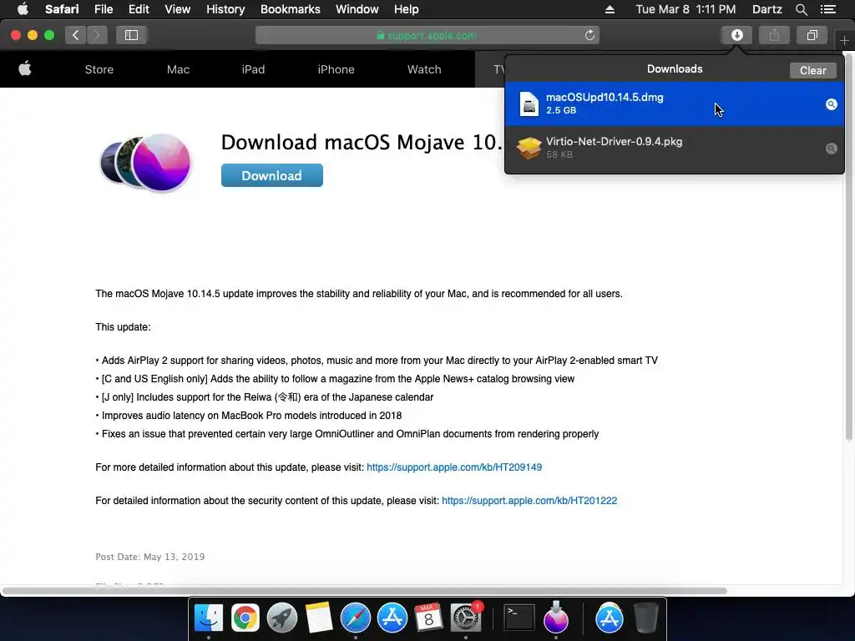Open a new tab with plus button
The width and height of the screenshot is (855, 641).
844,40
